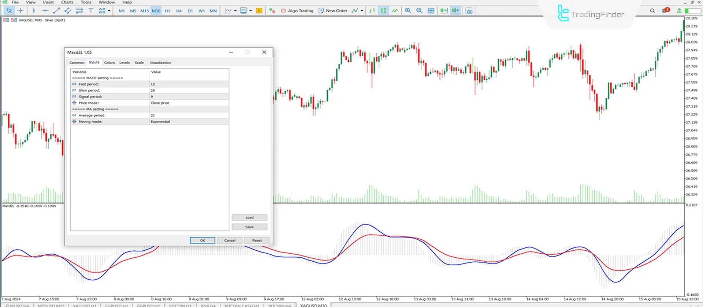Open the search magnifier icon
The width and height of the screenshot is (703, 307).
point(652,11)
